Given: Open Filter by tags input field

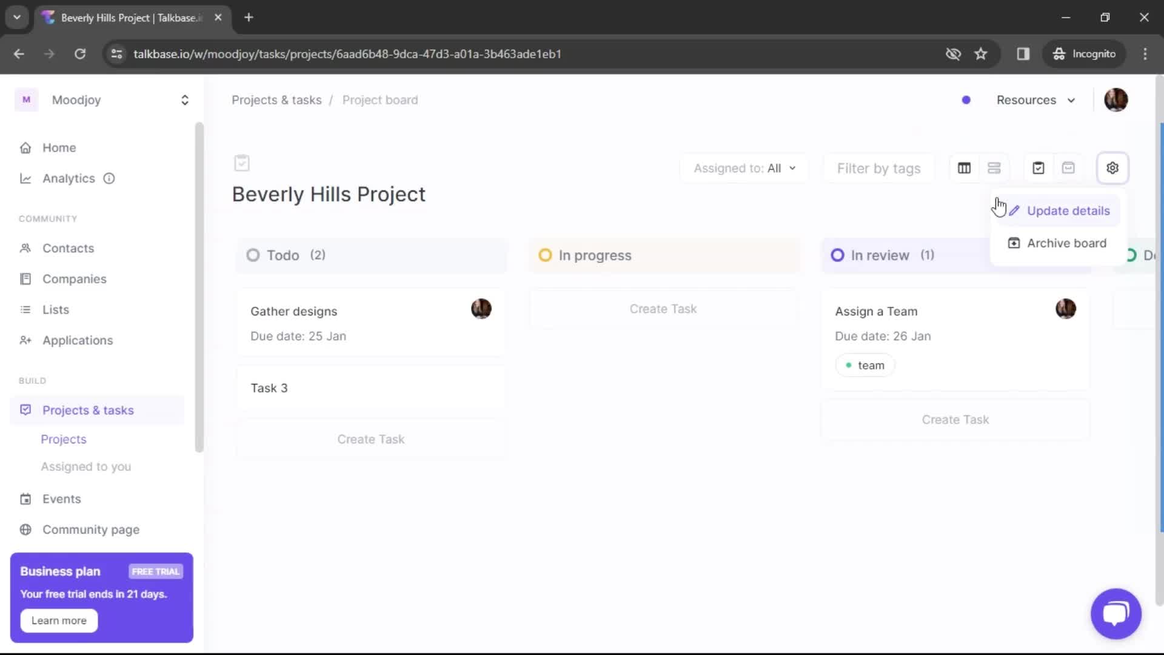Looking at the screenshot, I should (878, 168).
